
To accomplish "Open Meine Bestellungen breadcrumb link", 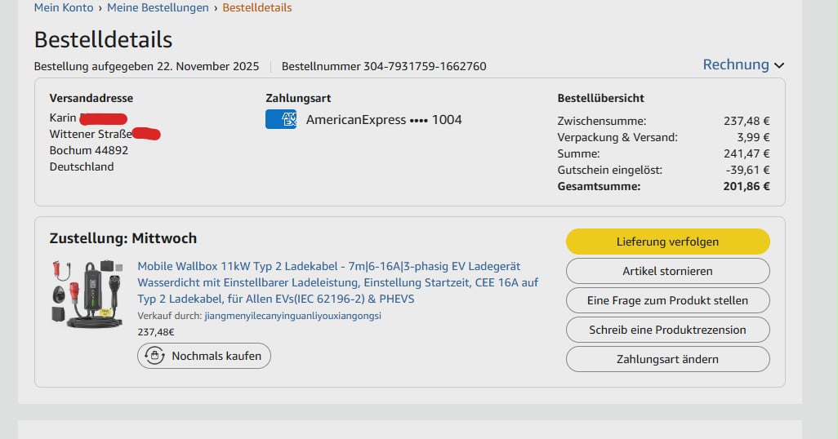I will 158,7.
